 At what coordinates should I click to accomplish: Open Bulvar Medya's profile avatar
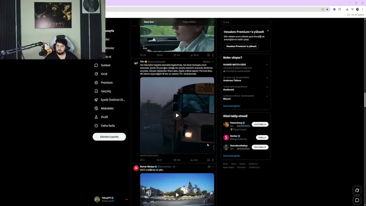tap(136, 168)
